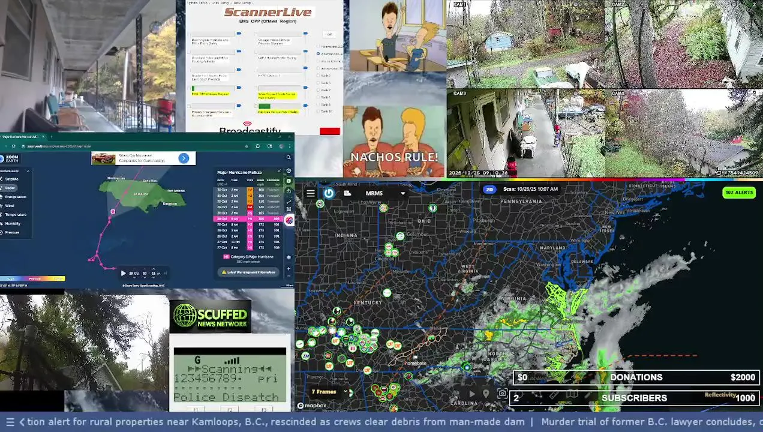
Task: Click the green info icon in Zoom Earth
Action: pyautogui.click(x=289, y=181)
